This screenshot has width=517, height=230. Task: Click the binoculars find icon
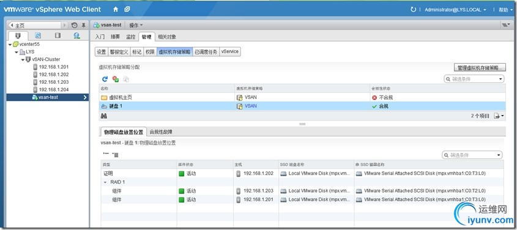tap(104, 116)
